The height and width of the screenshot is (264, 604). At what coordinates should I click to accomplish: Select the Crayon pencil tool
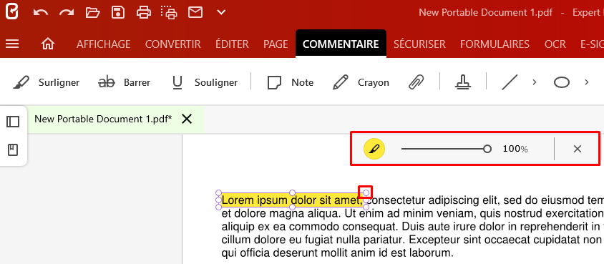click(x=361, y=82)
